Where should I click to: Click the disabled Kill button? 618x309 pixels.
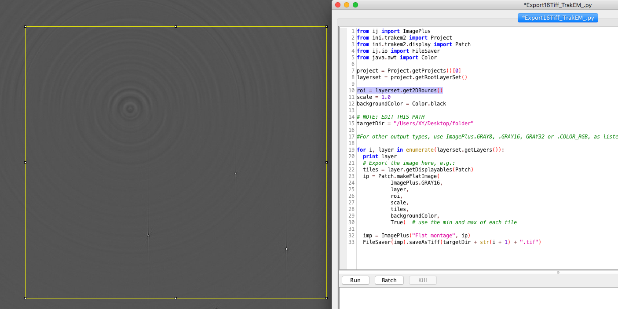(x=423, y=280)
